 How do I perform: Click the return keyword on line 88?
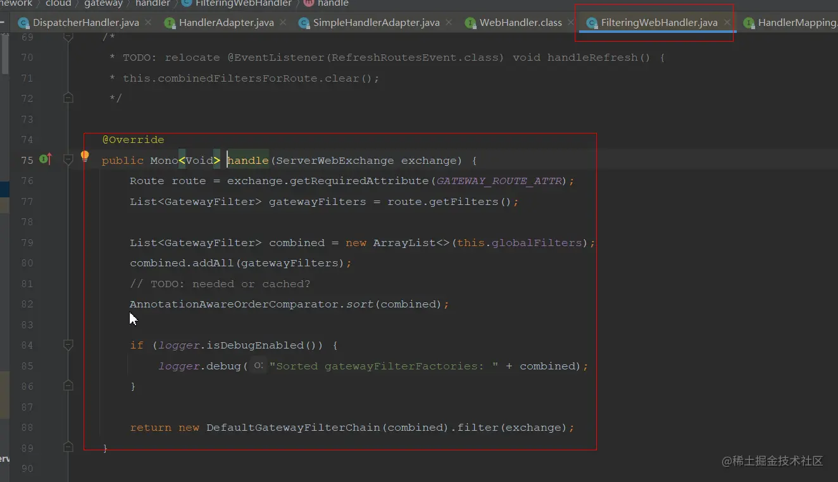coord(151,428)
